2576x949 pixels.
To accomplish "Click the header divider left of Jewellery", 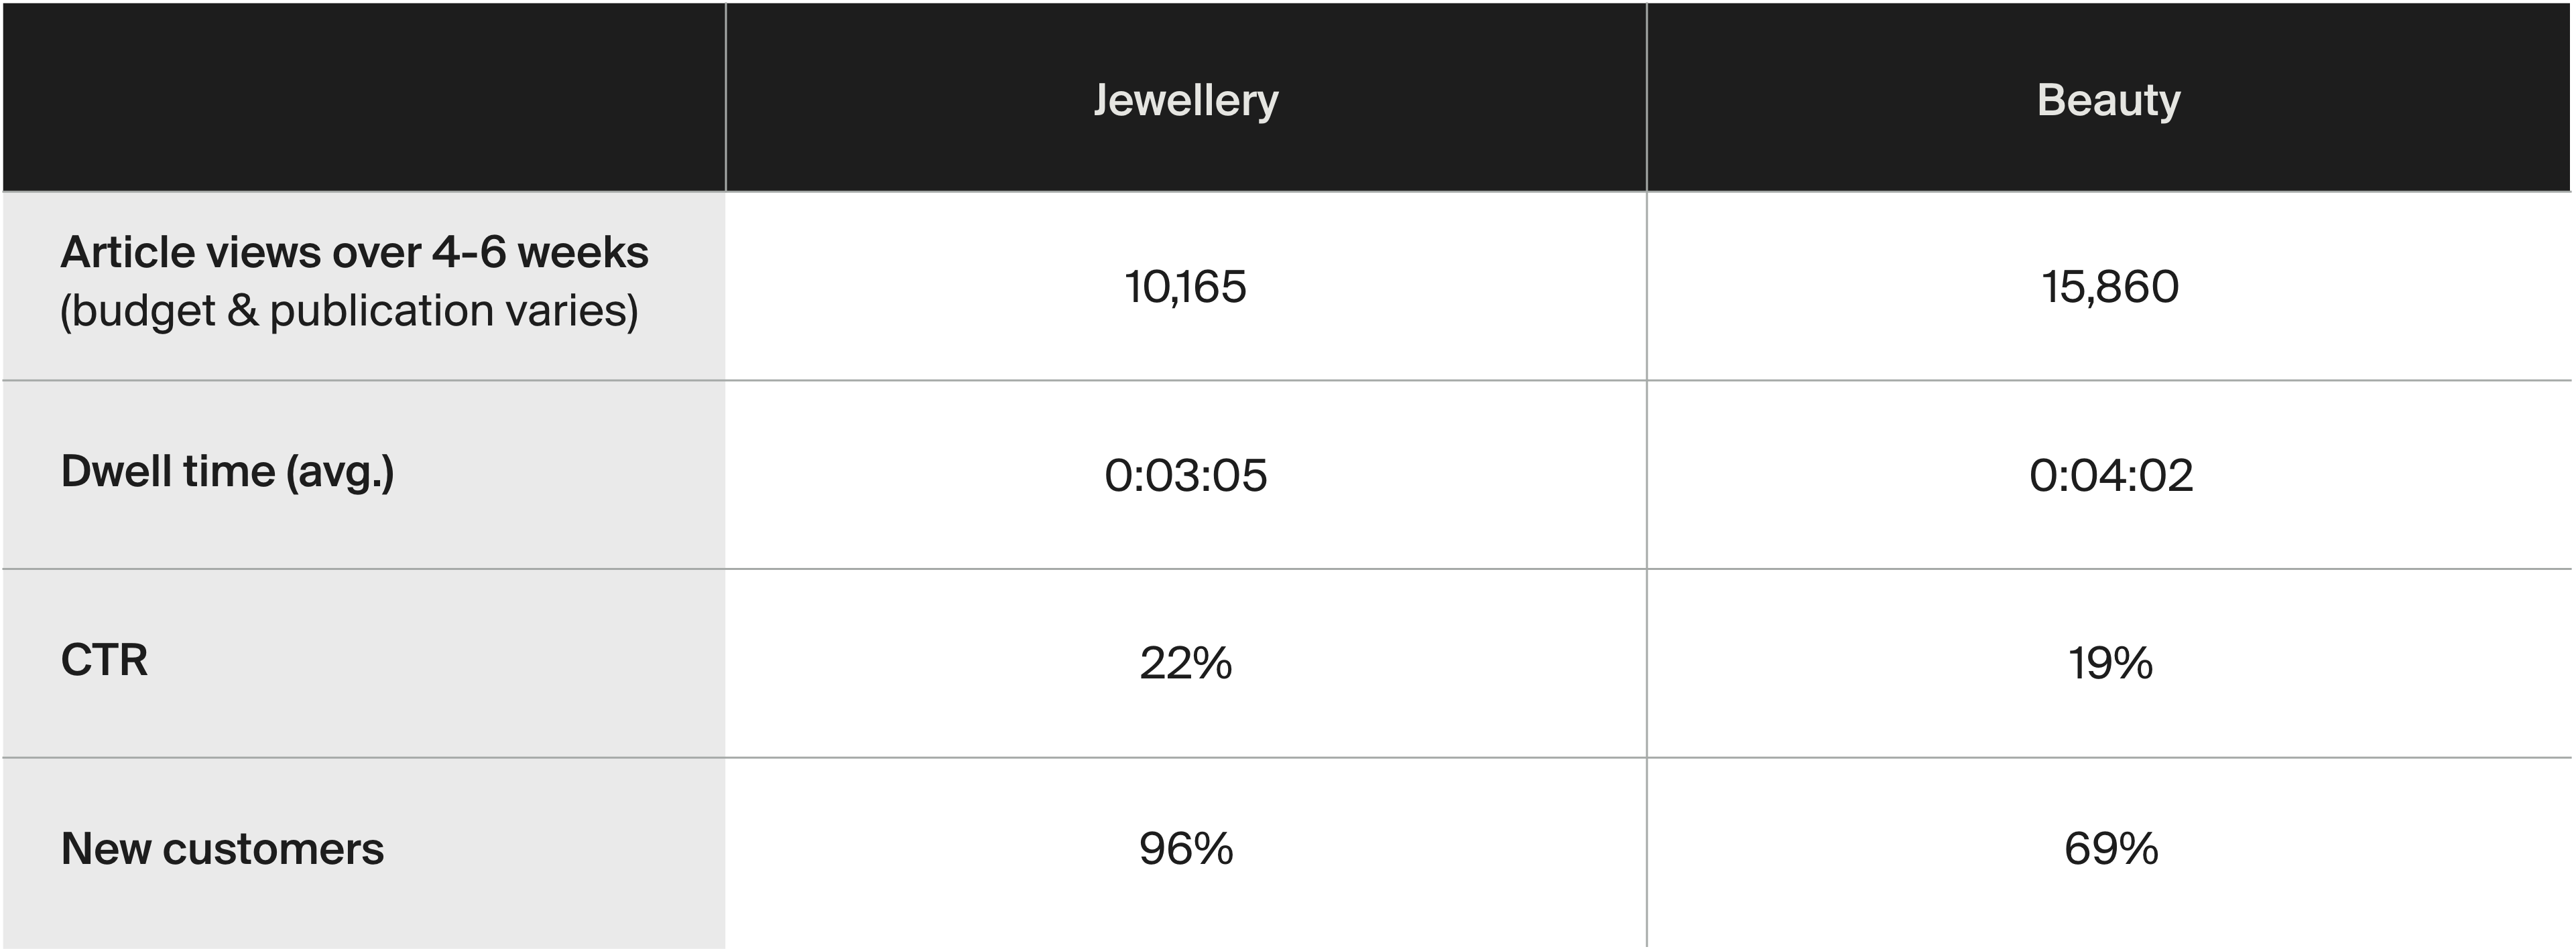I will coord(725,97).
